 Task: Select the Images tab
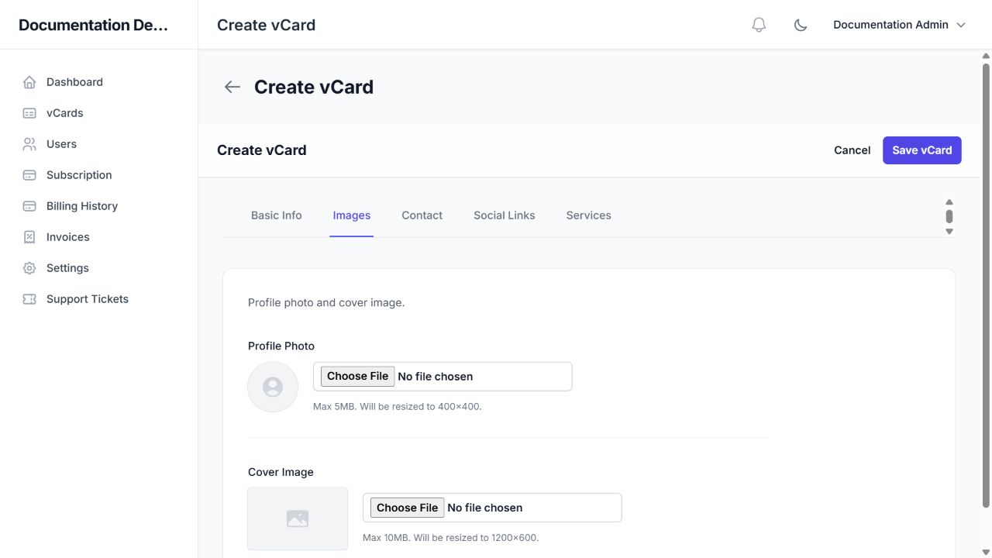click(352, 215)
